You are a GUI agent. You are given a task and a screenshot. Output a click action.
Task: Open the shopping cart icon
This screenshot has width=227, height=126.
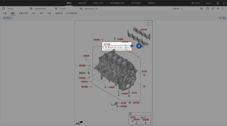click(213, 8)
